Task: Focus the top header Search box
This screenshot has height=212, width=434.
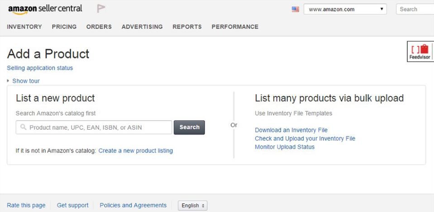Action: point(415,9)
